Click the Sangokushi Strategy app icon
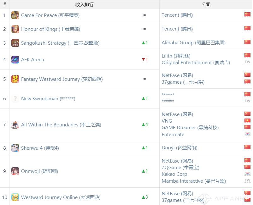The image size is (253, 205). click(15, 43)
